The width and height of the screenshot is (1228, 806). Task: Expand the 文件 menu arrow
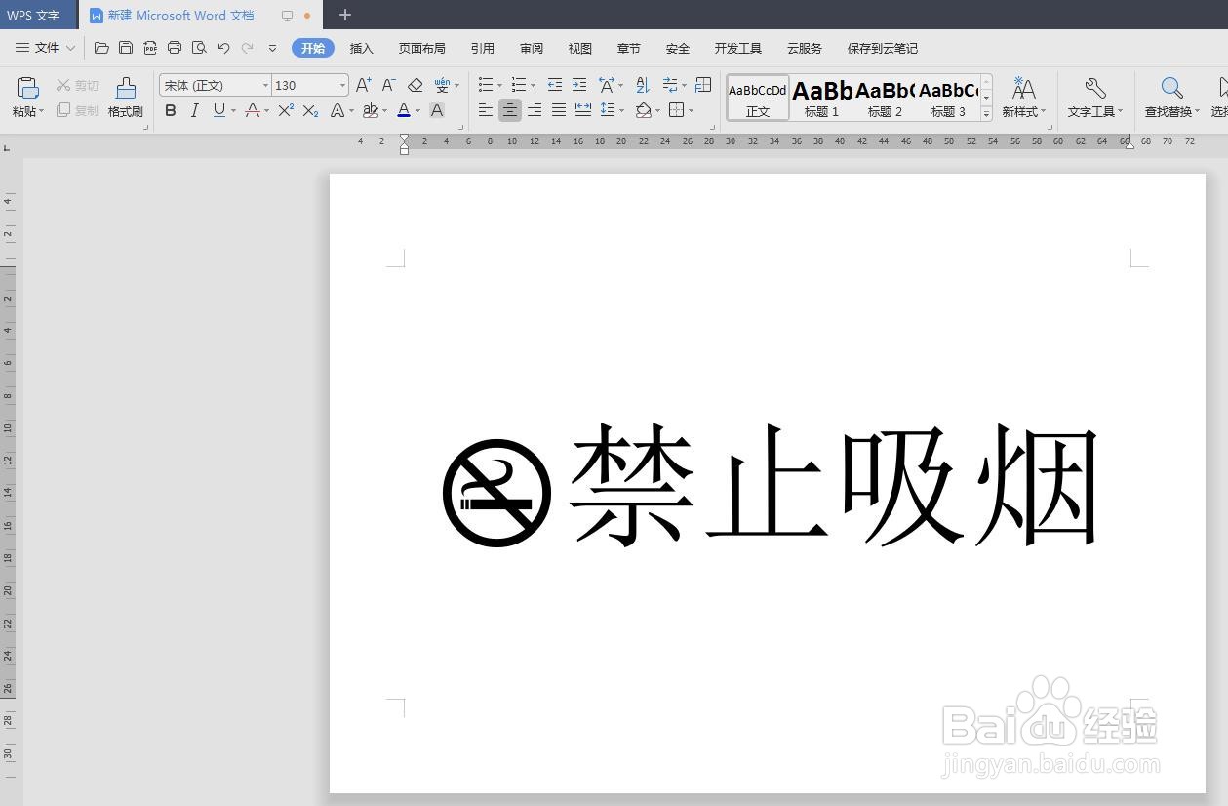tap(70, 48)
